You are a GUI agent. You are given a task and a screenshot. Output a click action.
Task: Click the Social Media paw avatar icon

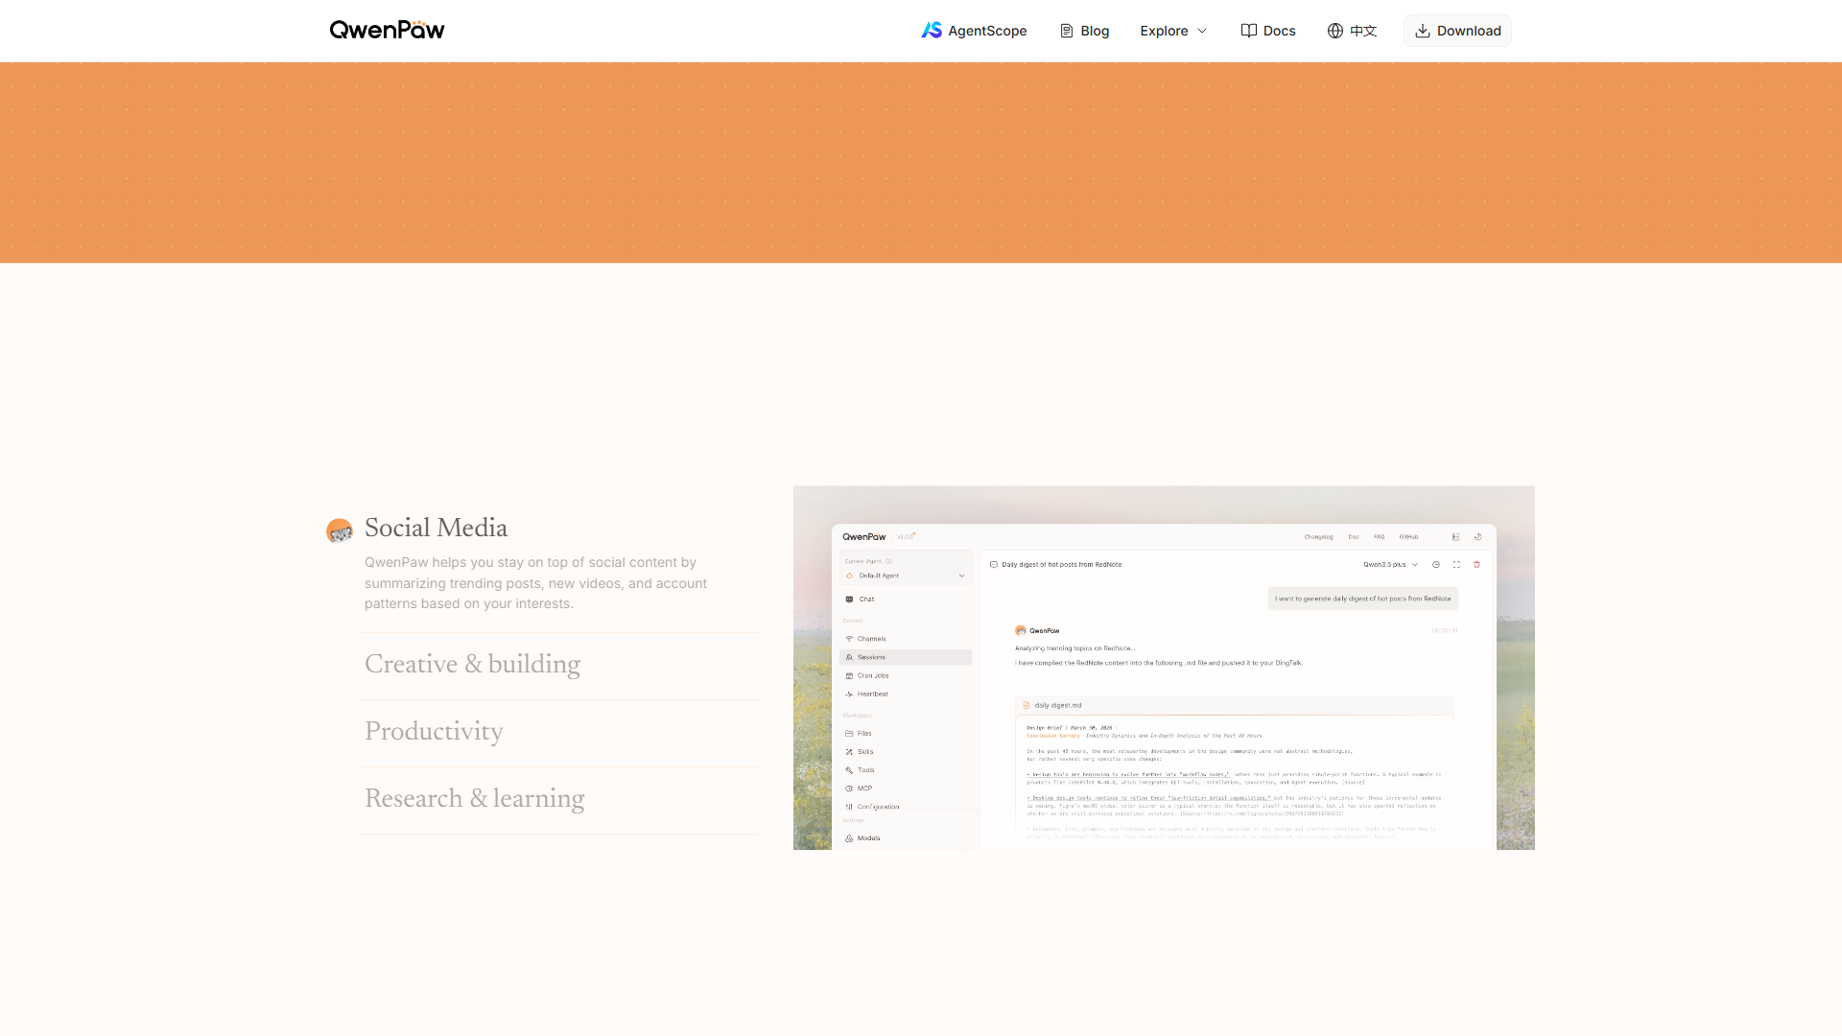pyautogui.click(x=339, y=530)
